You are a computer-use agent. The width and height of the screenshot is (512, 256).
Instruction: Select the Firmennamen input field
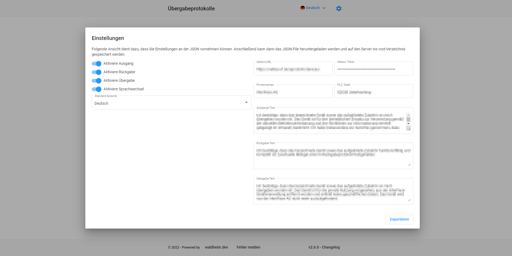point(293,92)
